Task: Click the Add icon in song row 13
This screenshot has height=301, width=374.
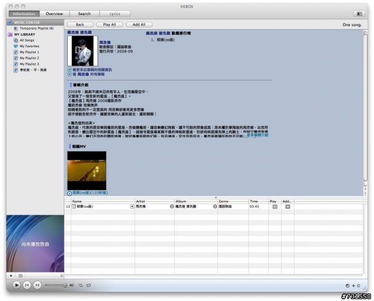Action: [288, 206]
